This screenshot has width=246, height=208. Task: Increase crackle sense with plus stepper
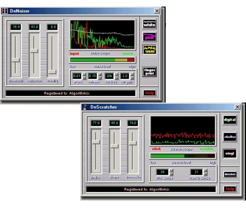tap(206, 170)
